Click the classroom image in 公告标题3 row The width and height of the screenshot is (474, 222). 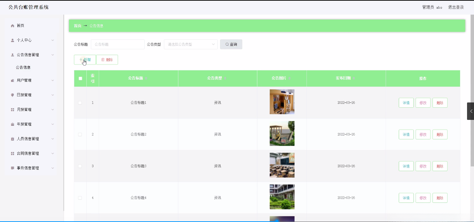pos(282,165)
